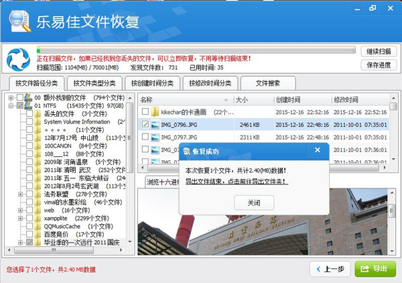The image size is (402, 283).
Task: Tick the 丢失的文件 folder checkbox
Action: 29,113
